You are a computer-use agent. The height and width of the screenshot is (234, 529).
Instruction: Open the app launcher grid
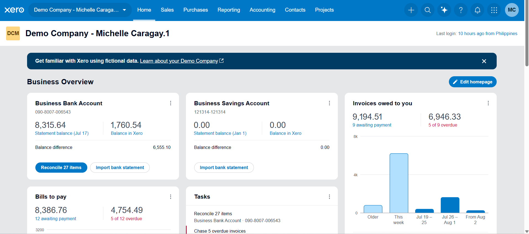click(494, 10)
